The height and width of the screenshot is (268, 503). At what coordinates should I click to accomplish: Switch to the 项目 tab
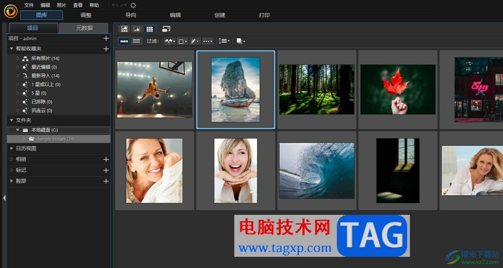click(33, 28)
